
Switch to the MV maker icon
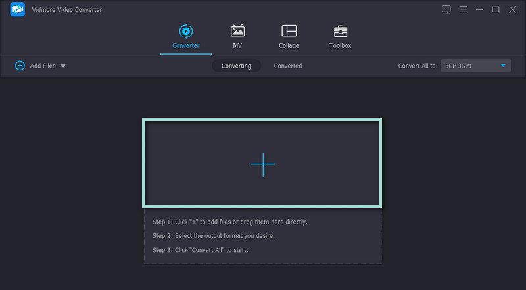coord(237,31)
